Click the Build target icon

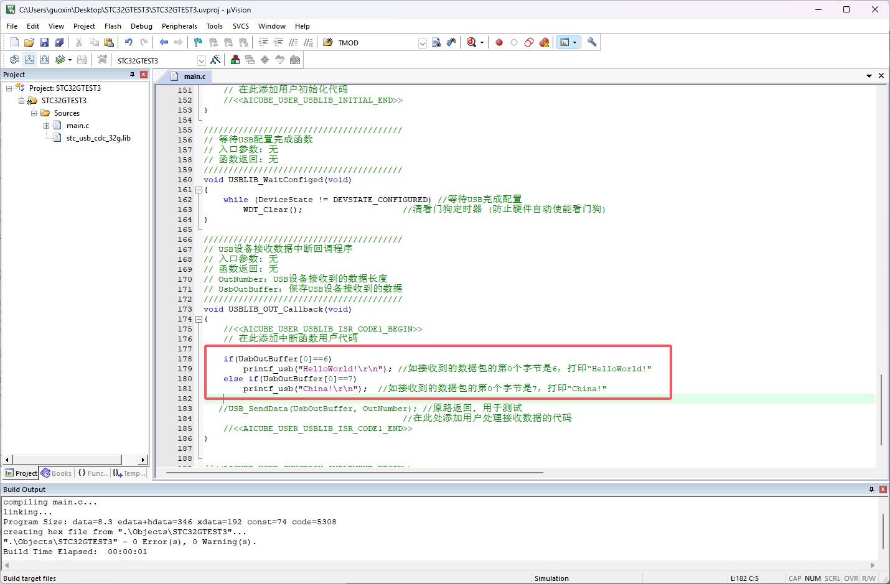pos(29,60)
